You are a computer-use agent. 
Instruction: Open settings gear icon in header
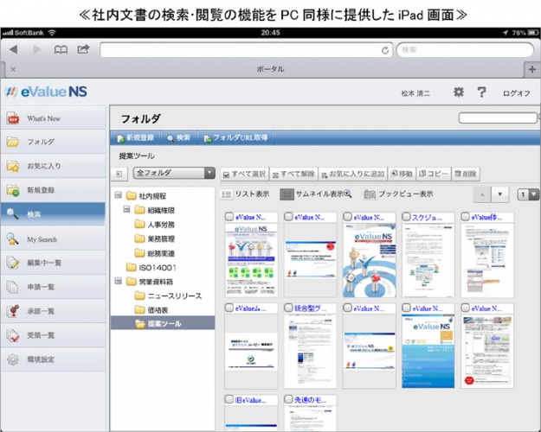pos(459,92)
